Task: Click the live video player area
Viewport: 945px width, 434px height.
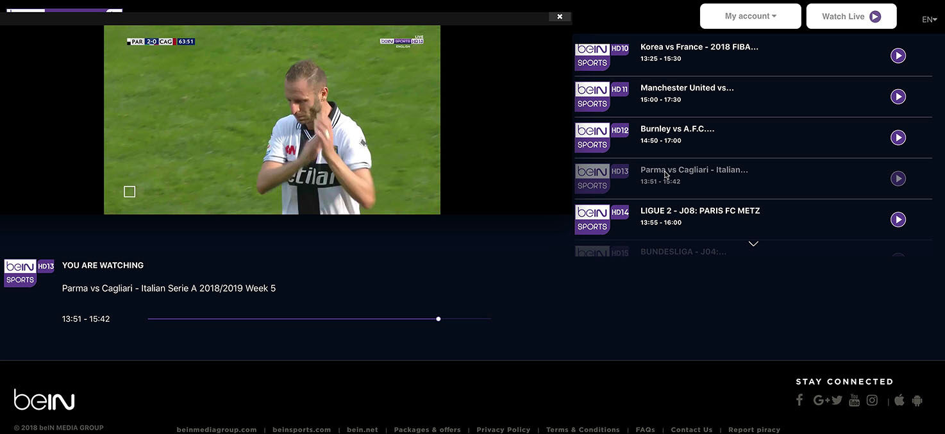Action: pyautogui.click(x=272, y=120)
